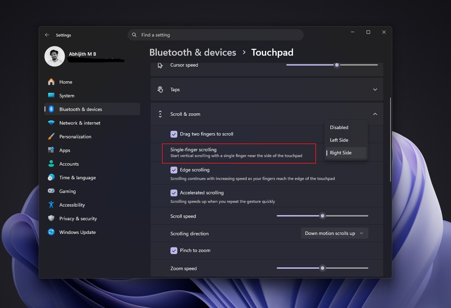Go to Bluetooth & devices breadcrumb

click(193, 52)
